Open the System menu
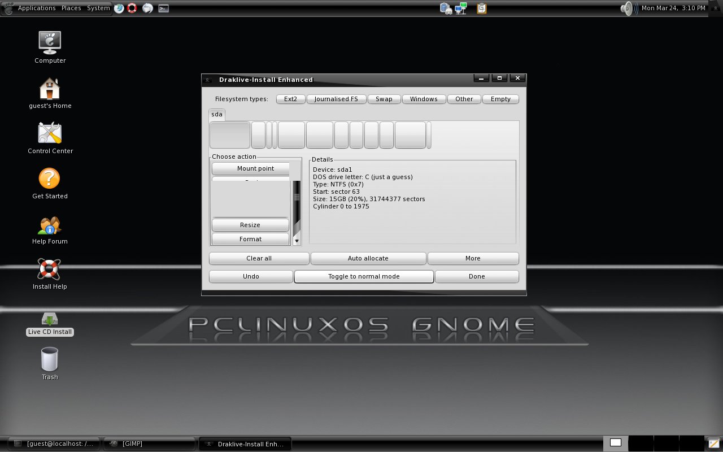Image resolution: width=723 pixels, height=452 pixels. (98, 8)
